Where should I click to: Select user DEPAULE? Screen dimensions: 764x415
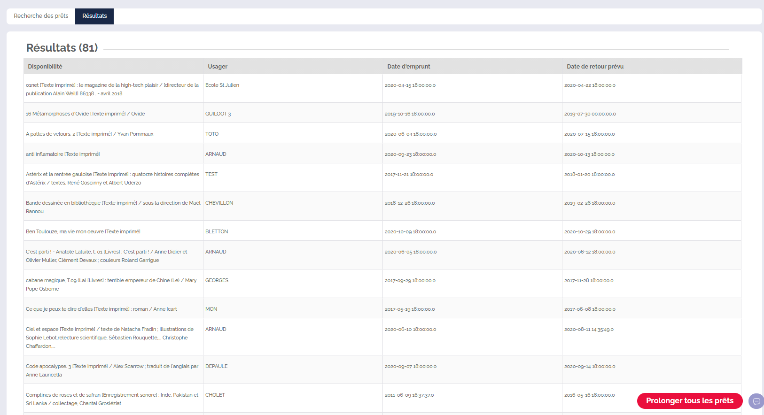tap(216, 366)
